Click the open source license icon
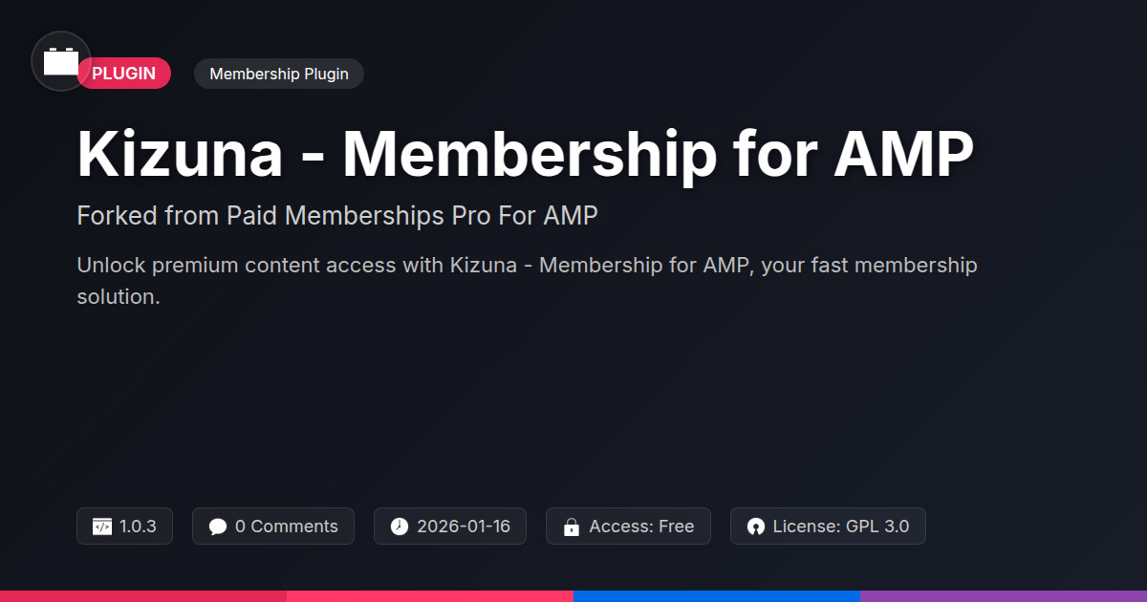This screenshot has height=602, width=1147. 756,527
